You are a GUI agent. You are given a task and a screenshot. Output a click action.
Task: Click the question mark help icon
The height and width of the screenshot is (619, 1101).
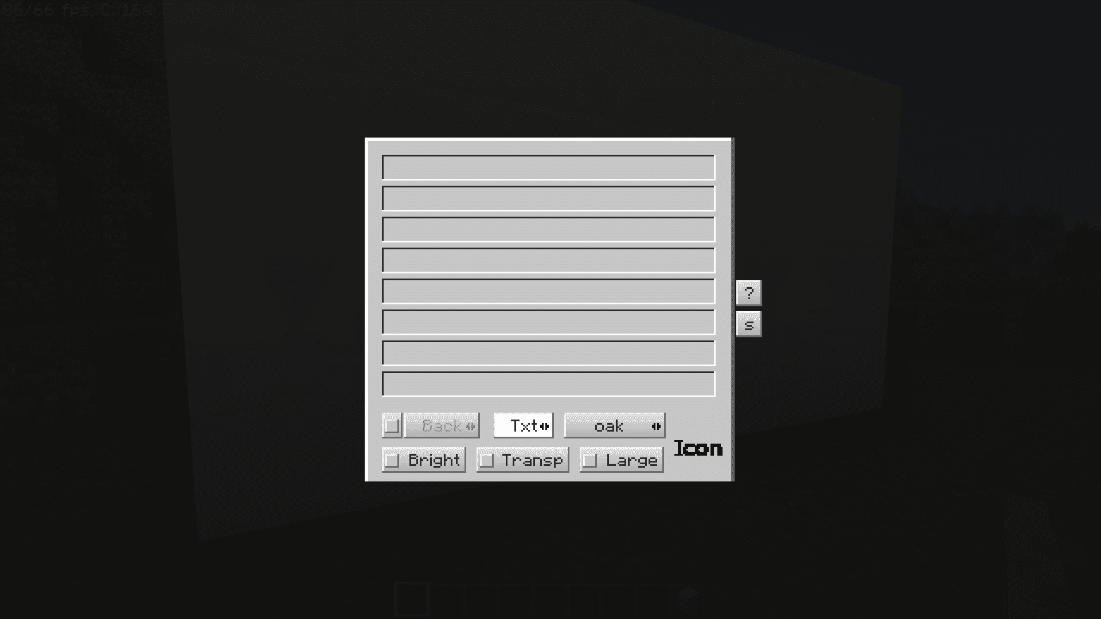point(748,292)
